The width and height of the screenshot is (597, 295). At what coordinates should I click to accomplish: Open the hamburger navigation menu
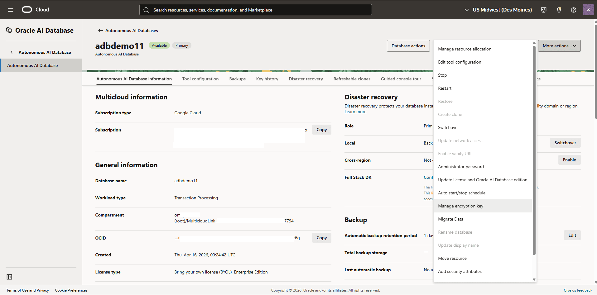[11, 10]
